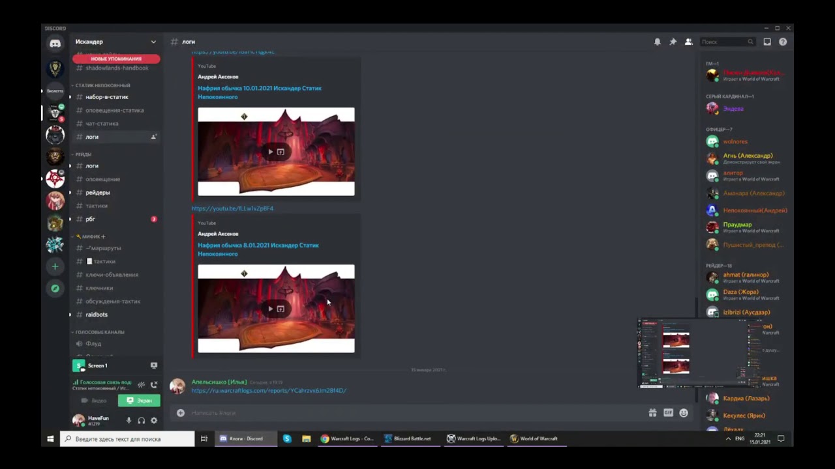
Task: Open оповещения-статика channel
Action: point(116,110)
